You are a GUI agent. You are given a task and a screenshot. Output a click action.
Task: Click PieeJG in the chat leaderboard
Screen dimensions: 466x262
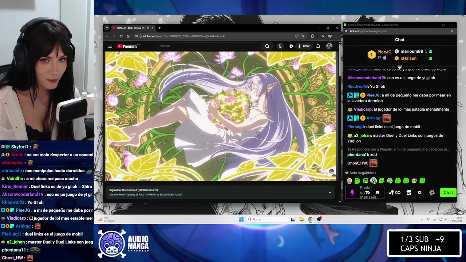pyautogui.click(x=384, y=52)
